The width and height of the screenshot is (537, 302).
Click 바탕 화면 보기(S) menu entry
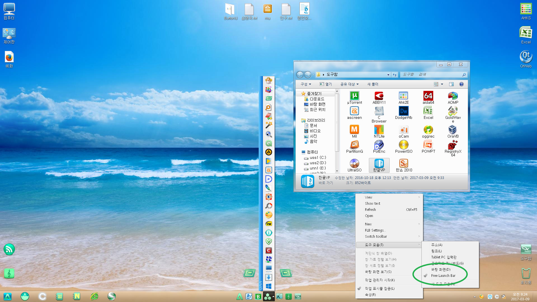point(389,272)
